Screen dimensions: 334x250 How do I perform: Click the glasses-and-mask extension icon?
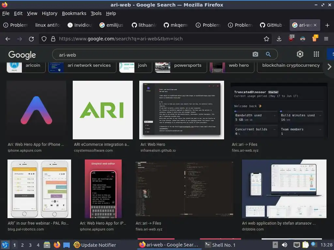(302, 39)
